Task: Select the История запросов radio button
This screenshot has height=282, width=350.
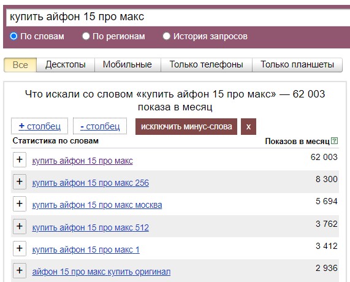Action: click(x=167, y=36)
